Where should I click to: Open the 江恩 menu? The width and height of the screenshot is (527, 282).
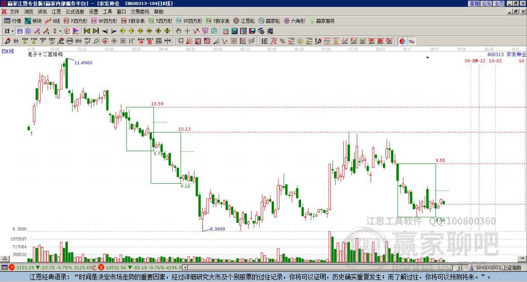(x=56, y=12)
